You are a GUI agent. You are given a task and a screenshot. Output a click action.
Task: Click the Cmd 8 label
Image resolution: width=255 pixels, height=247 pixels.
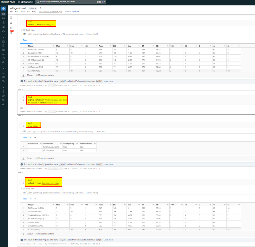[x=21, y=116]
